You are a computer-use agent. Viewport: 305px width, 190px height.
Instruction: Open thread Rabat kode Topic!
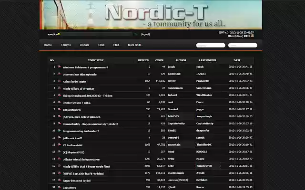tap(74, 82)
